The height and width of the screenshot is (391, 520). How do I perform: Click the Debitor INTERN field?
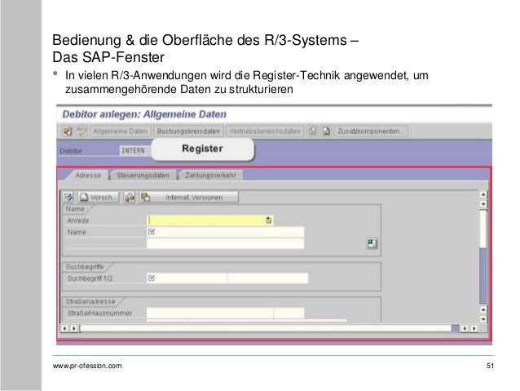(x=135, y=150)
